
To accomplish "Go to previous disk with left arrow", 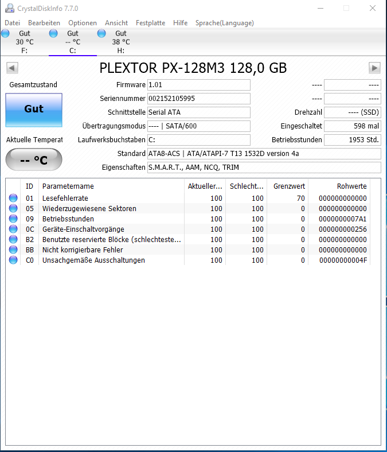I will (12, 68).
